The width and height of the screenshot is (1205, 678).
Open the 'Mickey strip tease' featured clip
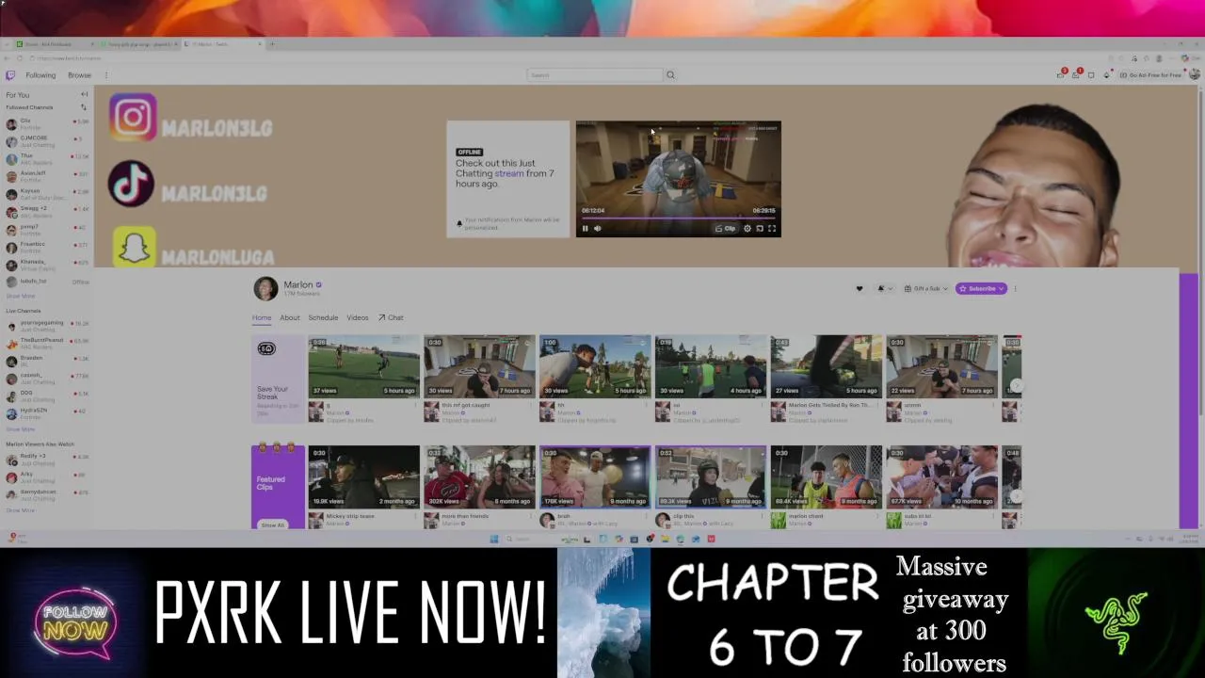(363, 476)
